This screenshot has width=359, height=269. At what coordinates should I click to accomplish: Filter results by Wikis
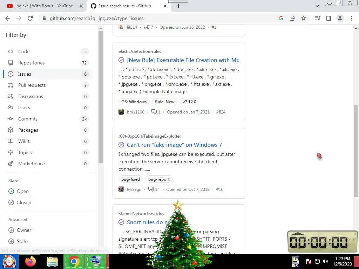coord(48,141)
